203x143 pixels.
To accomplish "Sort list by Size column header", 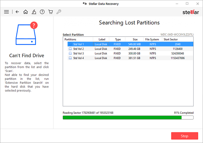I will tap(134, 39).
